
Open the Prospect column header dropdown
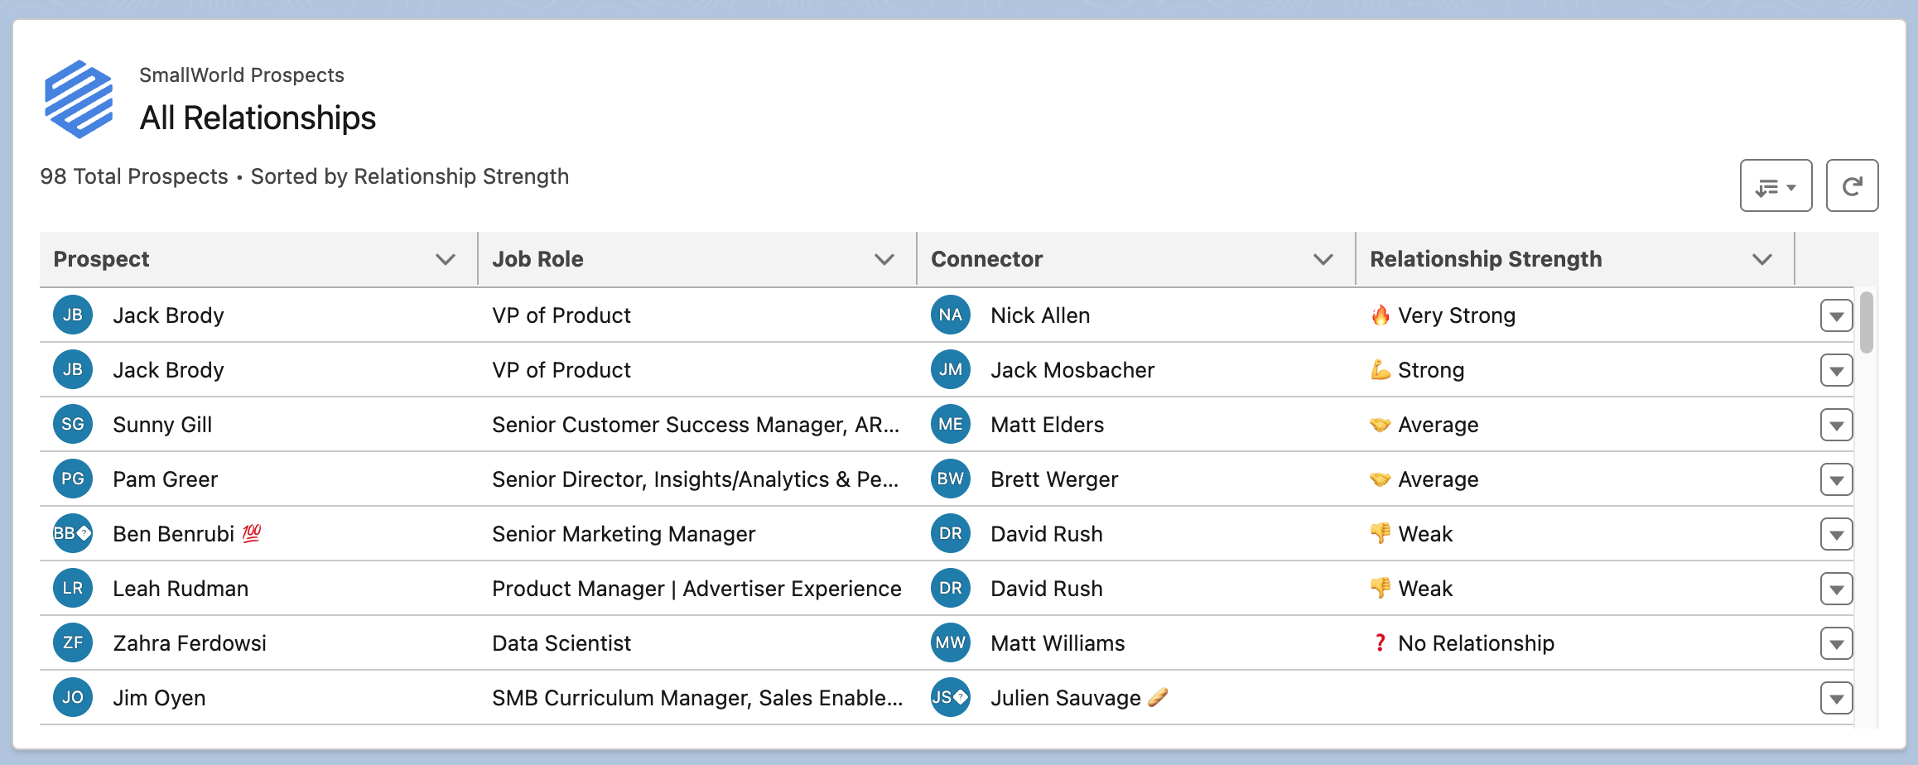(x=445, y=258)
